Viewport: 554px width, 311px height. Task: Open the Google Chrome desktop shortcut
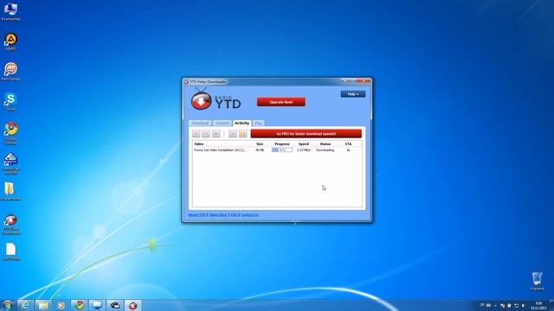[11, 133]
